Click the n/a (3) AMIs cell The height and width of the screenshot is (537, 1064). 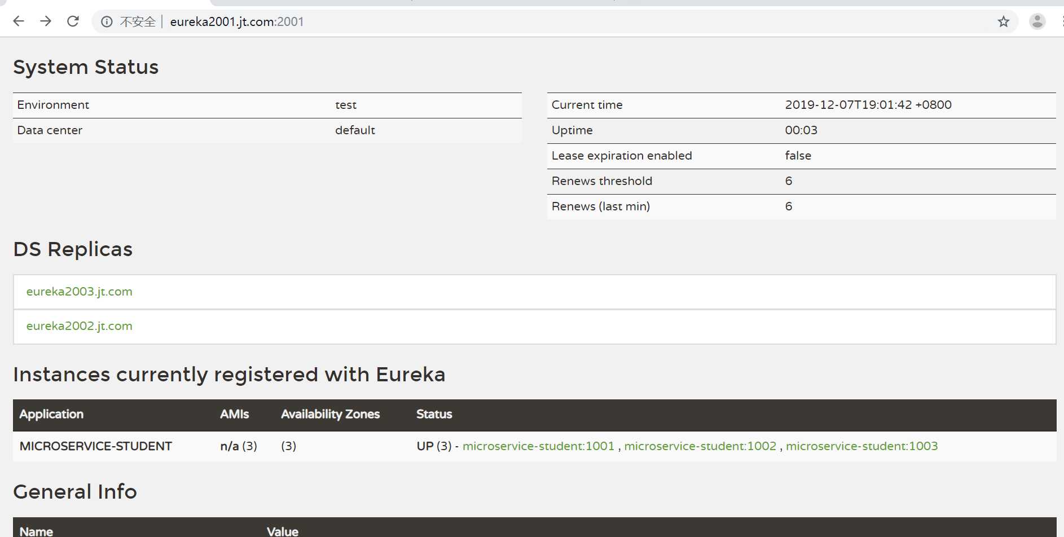click(239, 446)
